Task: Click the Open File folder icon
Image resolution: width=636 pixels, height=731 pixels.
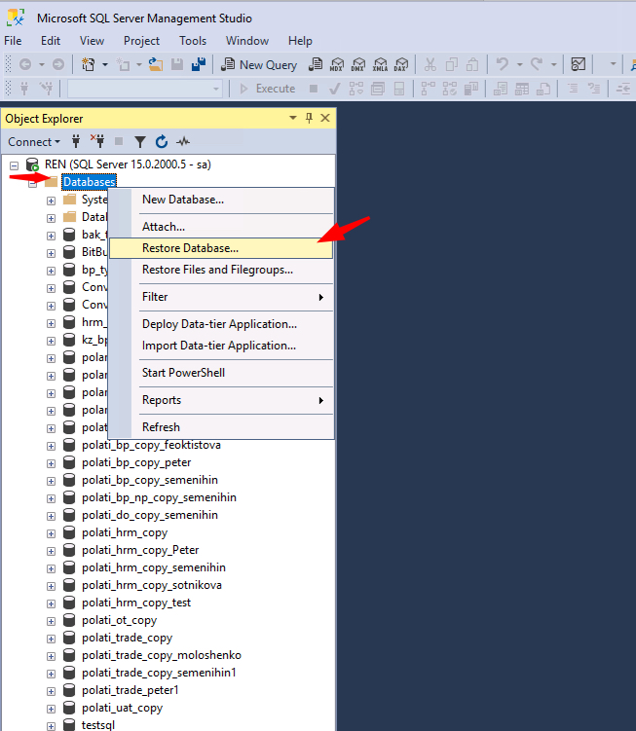Action: [x=156, y=64]
